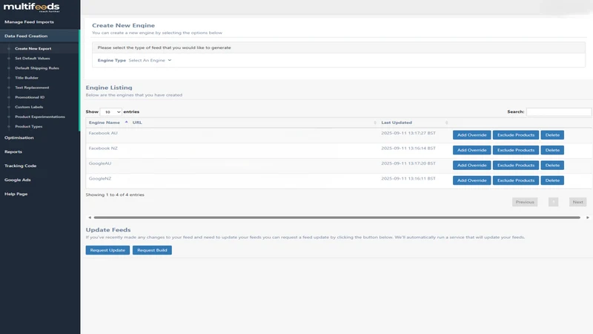Click the URL column header

coord(137,122)
